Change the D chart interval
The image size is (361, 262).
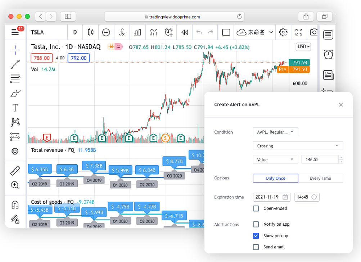(x=75, y=32)
